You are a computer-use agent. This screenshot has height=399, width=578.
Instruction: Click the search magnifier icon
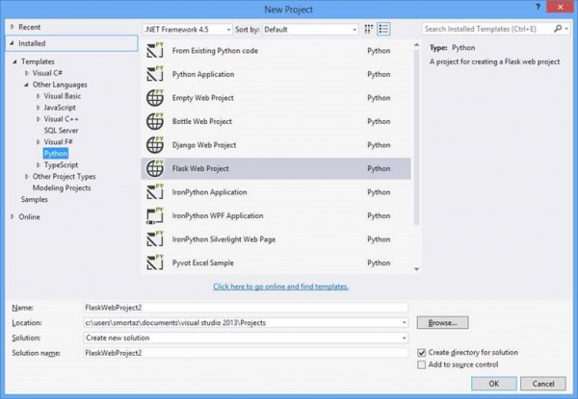558,29
